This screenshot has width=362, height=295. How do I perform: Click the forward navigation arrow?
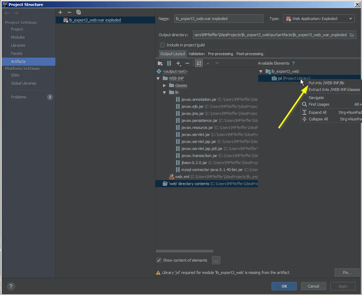click(x=16, y=13)
